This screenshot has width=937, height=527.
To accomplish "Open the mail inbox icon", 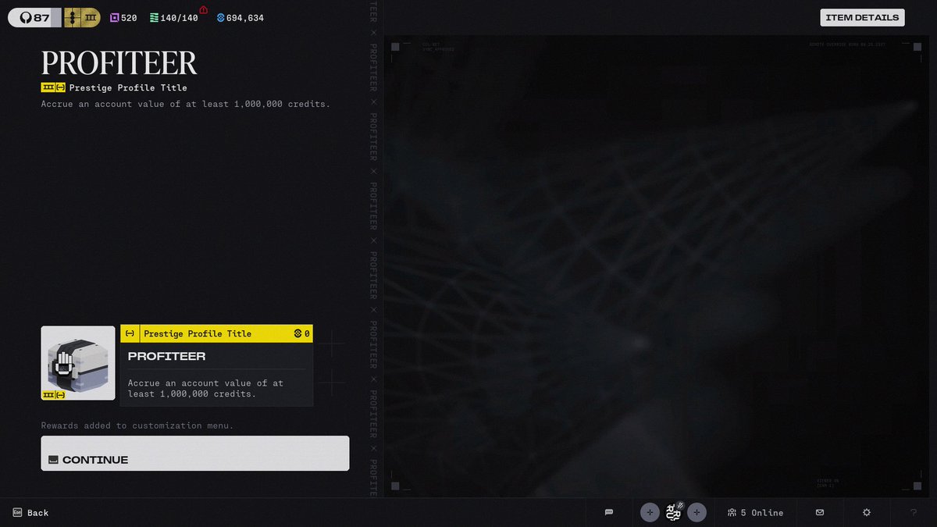I will click(820, 512).
